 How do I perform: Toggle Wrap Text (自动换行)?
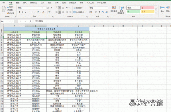click(78, 8)
